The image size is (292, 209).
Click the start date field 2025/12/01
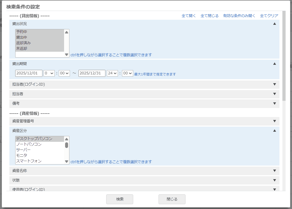coord(29,73)
